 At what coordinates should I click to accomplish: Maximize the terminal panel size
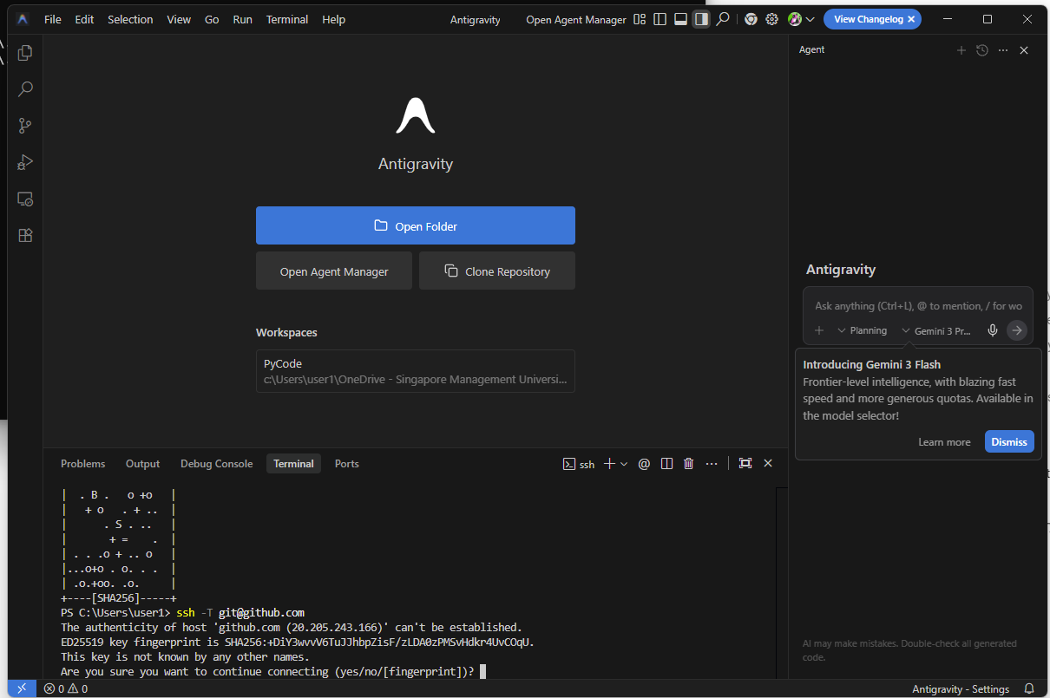(745, 464)
